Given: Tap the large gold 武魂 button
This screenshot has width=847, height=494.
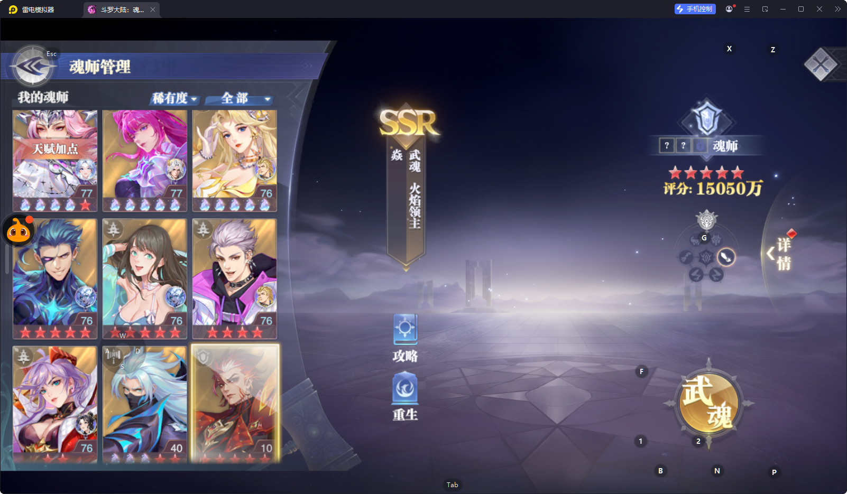Looking at the screenshot, I should pyautogui.click(x=708, y=404).
